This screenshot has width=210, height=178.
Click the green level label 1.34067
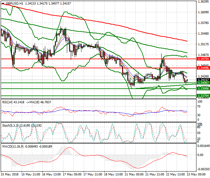click(203, 83)
